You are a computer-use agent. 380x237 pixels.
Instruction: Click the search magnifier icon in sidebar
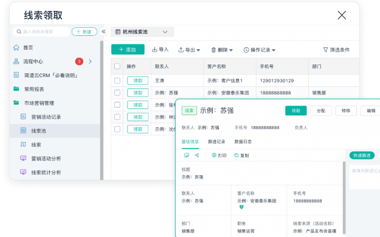pos(19,32)
